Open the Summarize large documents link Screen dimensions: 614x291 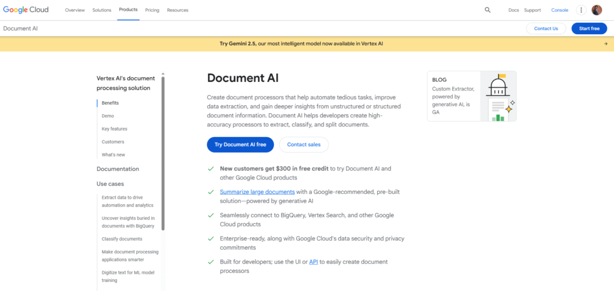tap(257, 192)
